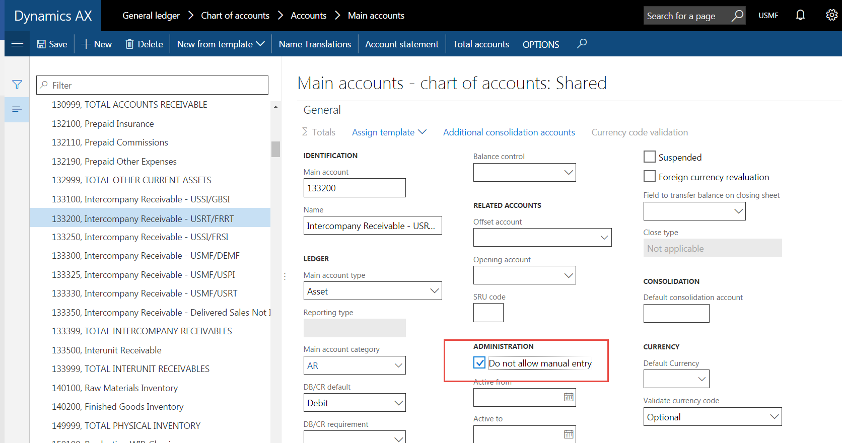Expand the Main account type dropdown
The width and height of the screenshot is (842, 443).
pos(434,291)
